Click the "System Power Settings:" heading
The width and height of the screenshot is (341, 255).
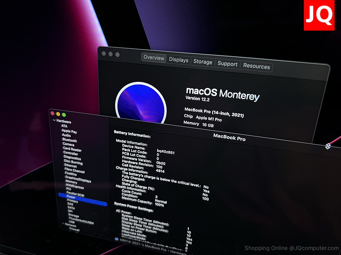pos(134,207)
